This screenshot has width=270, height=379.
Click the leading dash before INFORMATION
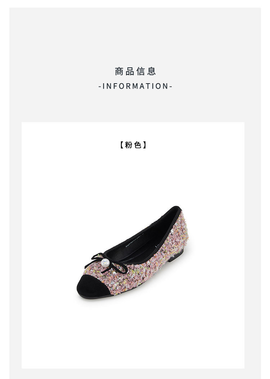tap(100, 86)
